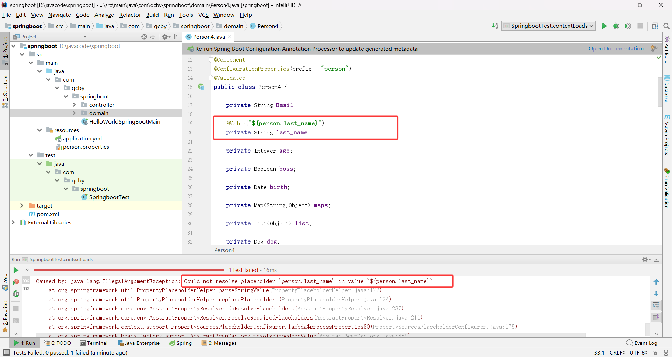The image size is (672, 357).
Task: Navigate to next failed test down arrow
Action: tap(656, 294)
